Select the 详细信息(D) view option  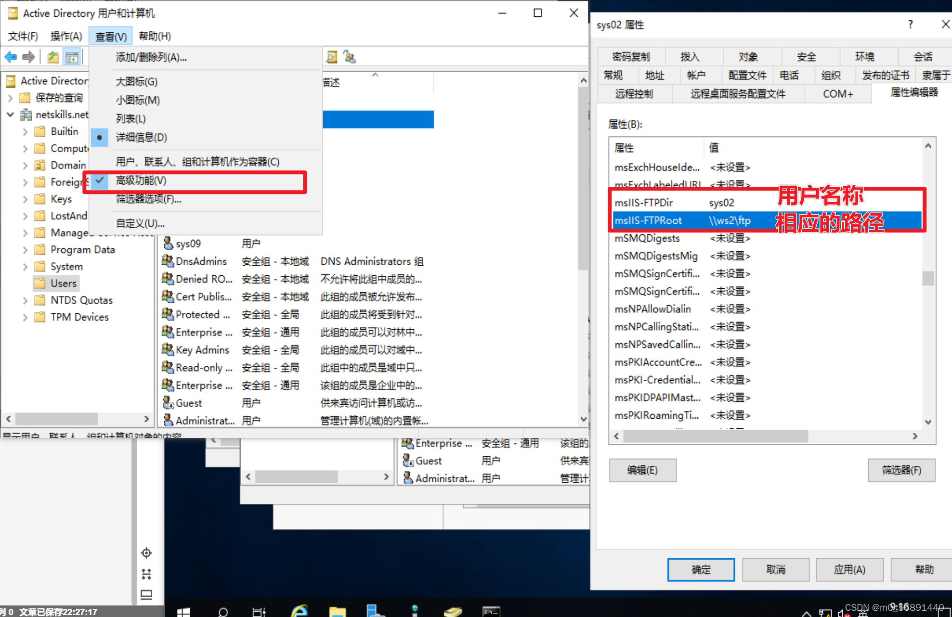(141, 137)
